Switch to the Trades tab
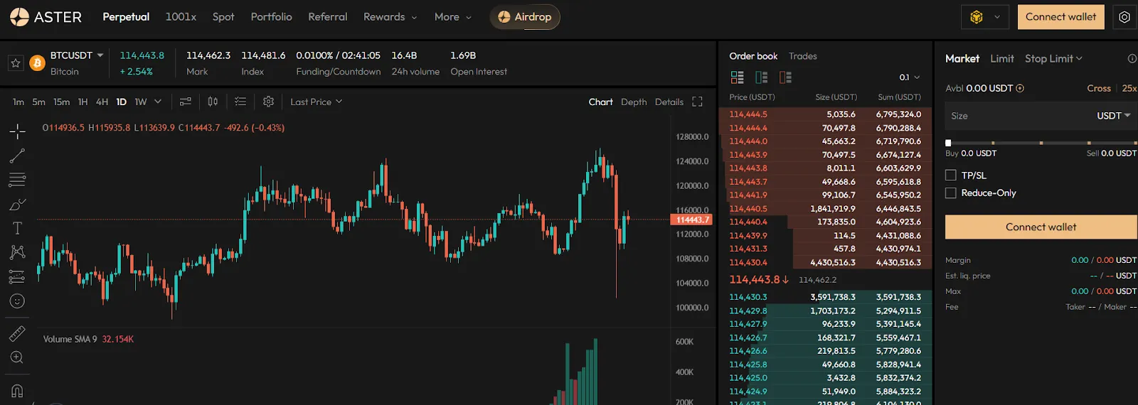Viewport: 1138px width, 405px height. 803,56
